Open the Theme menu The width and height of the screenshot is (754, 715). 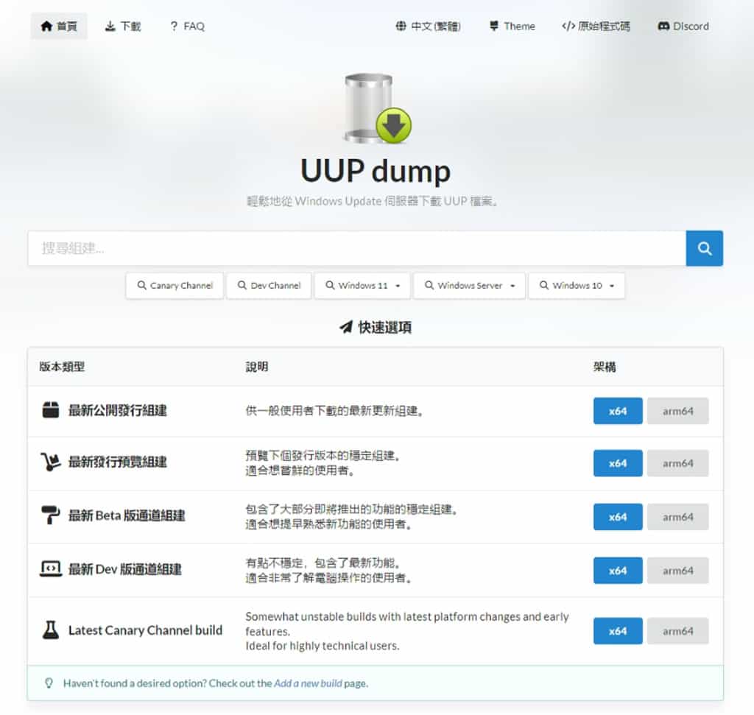coord(512,26)
